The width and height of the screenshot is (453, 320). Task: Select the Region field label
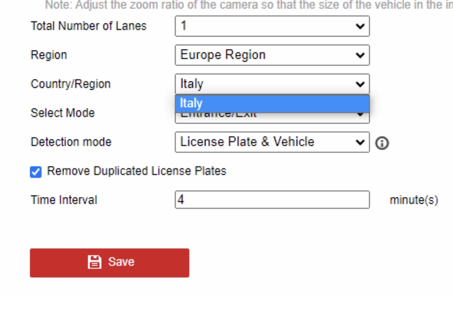pyautogui.click(x=49, y=55)
